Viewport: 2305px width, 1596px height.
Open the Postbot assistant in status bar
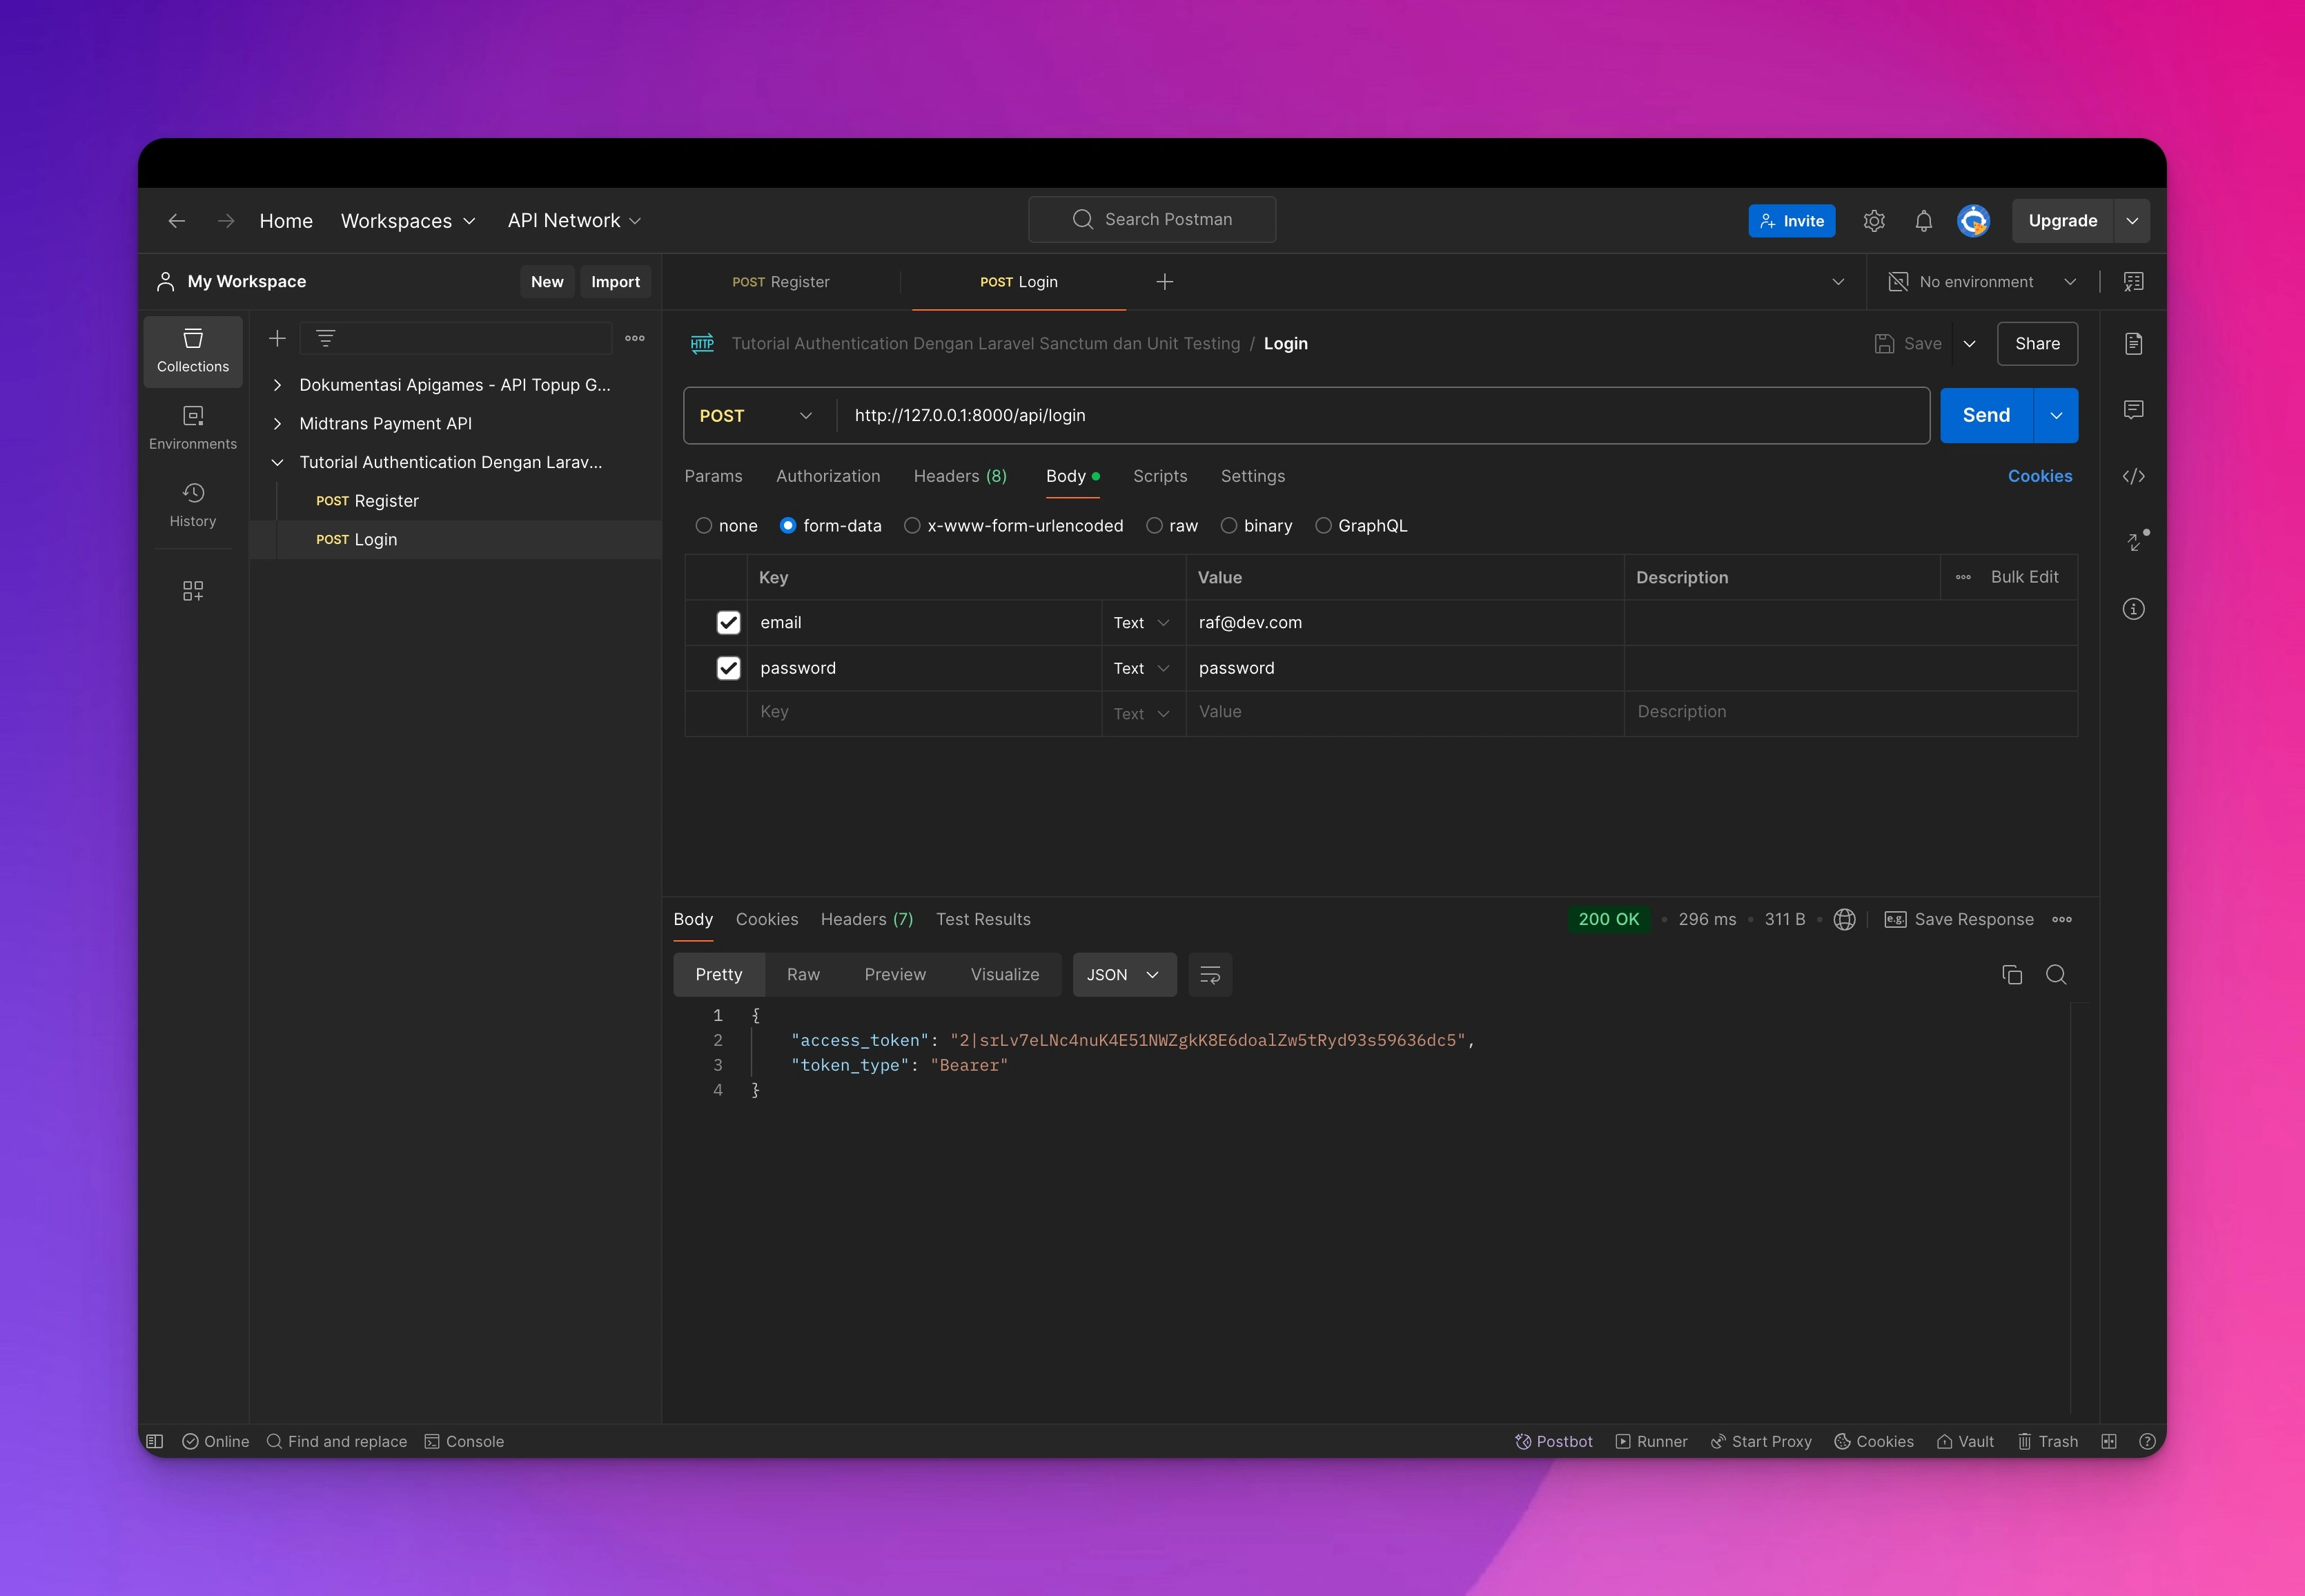coord(1553,1441)
